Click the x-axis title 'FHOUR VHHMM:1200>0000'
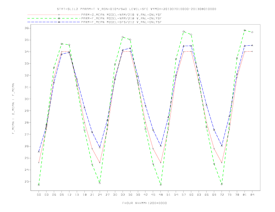Viewport: 275px width, 212px height. click(x=144, y=203)
